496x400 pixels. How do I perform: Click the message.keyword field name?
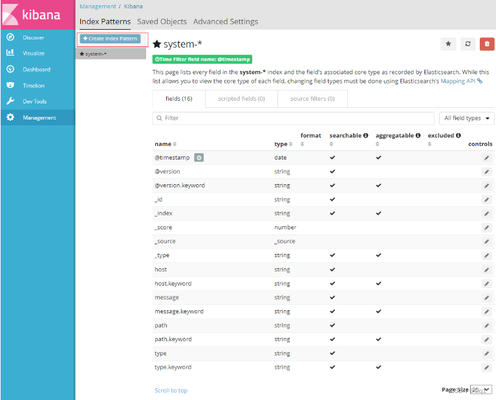point(179,311)
